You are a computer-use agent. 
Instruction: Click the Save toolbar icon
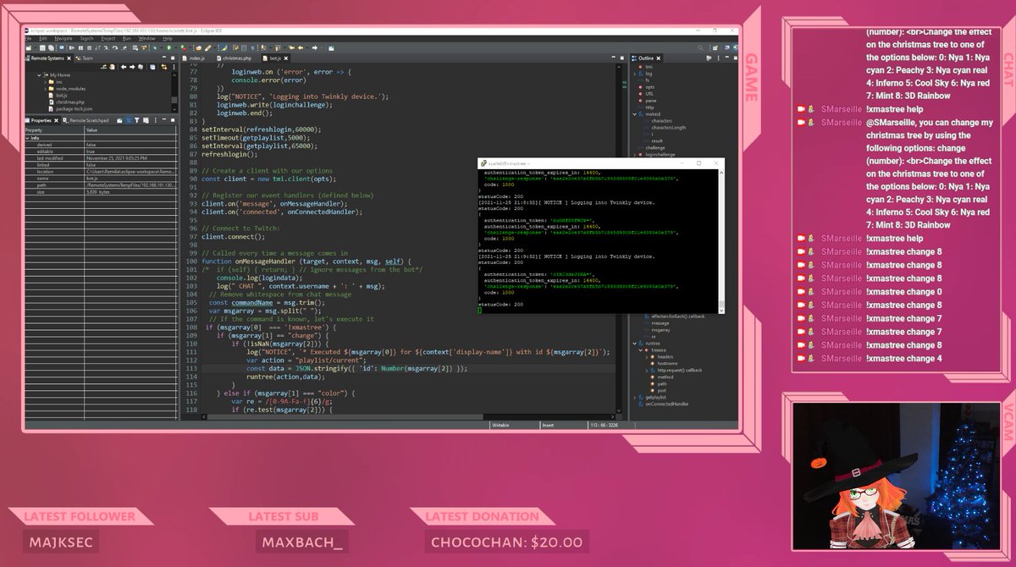point(42,47)
